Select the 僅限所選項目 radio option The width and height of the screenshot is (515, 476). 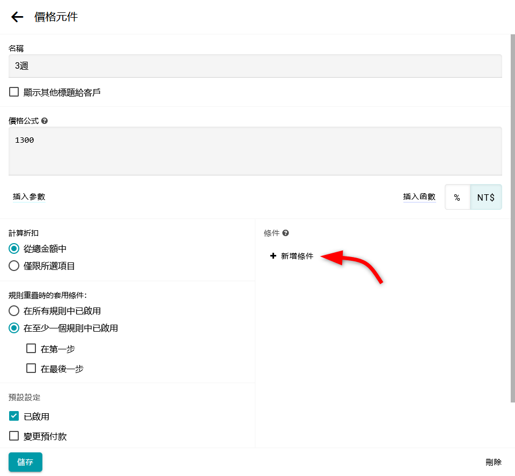click(14, 266)
